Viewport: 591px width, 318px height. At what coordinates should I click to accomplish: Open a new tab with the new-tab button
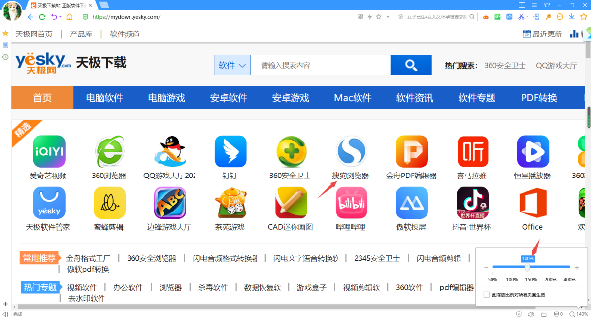tap(103, 5)
